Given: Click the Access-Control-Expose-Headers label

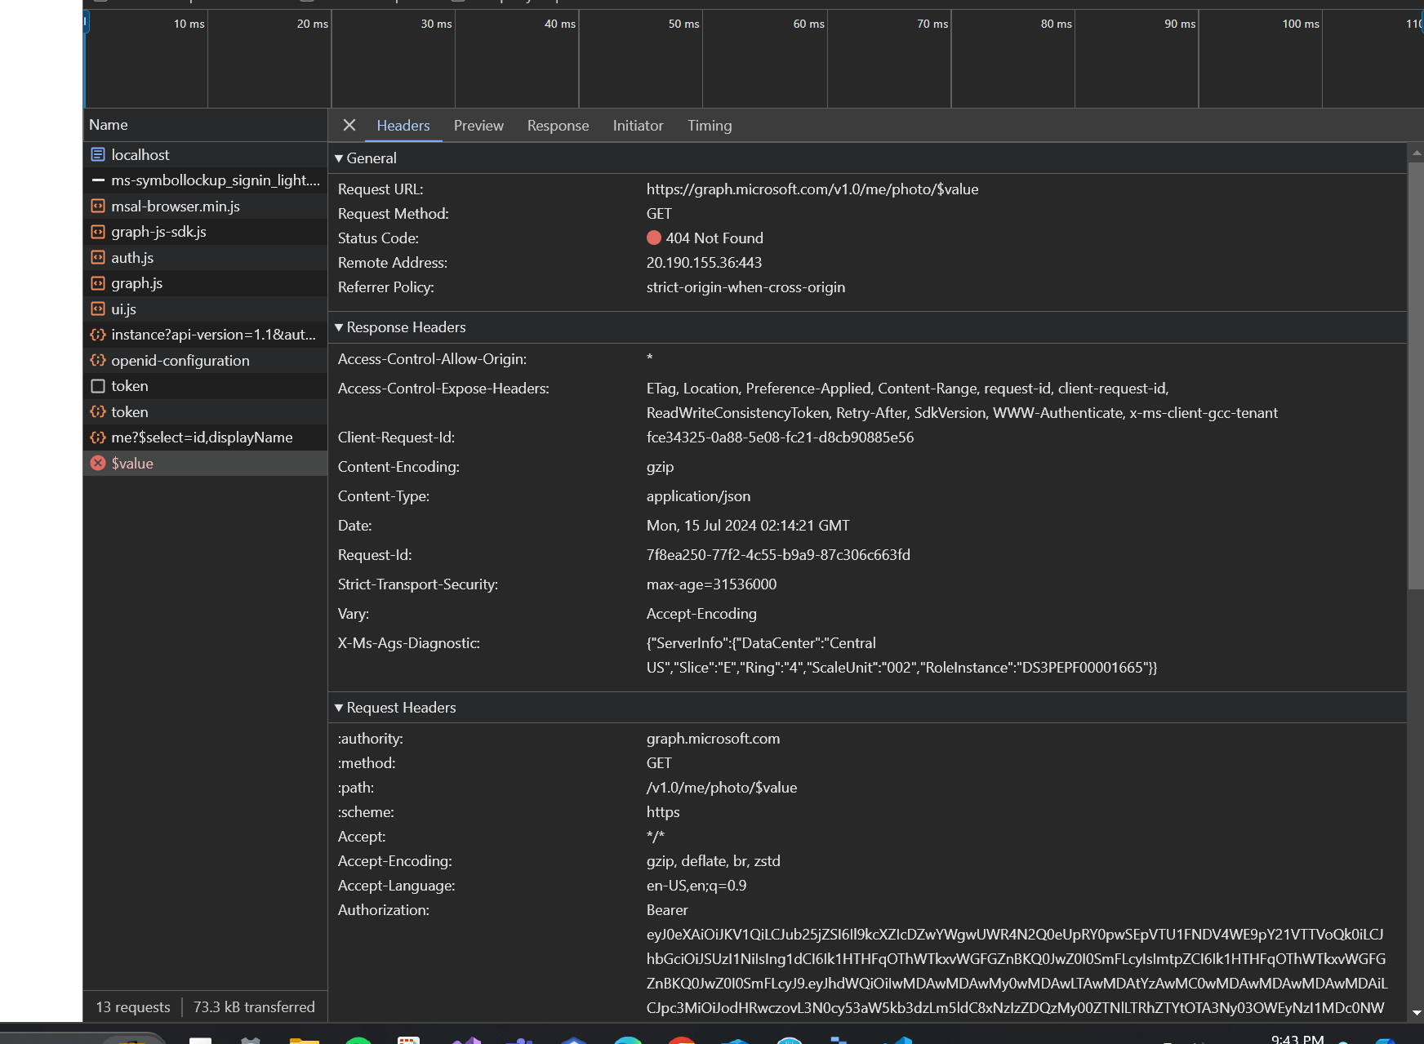Looking at the screenshot, I should coord(443,389).
